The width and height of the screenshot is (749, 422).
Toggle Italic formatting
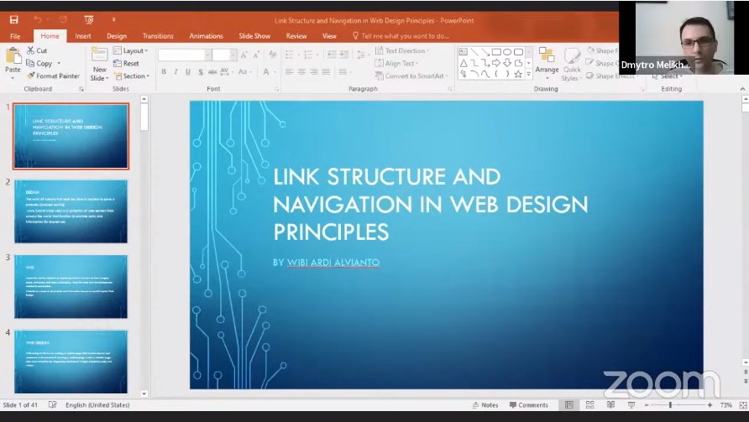175,71
